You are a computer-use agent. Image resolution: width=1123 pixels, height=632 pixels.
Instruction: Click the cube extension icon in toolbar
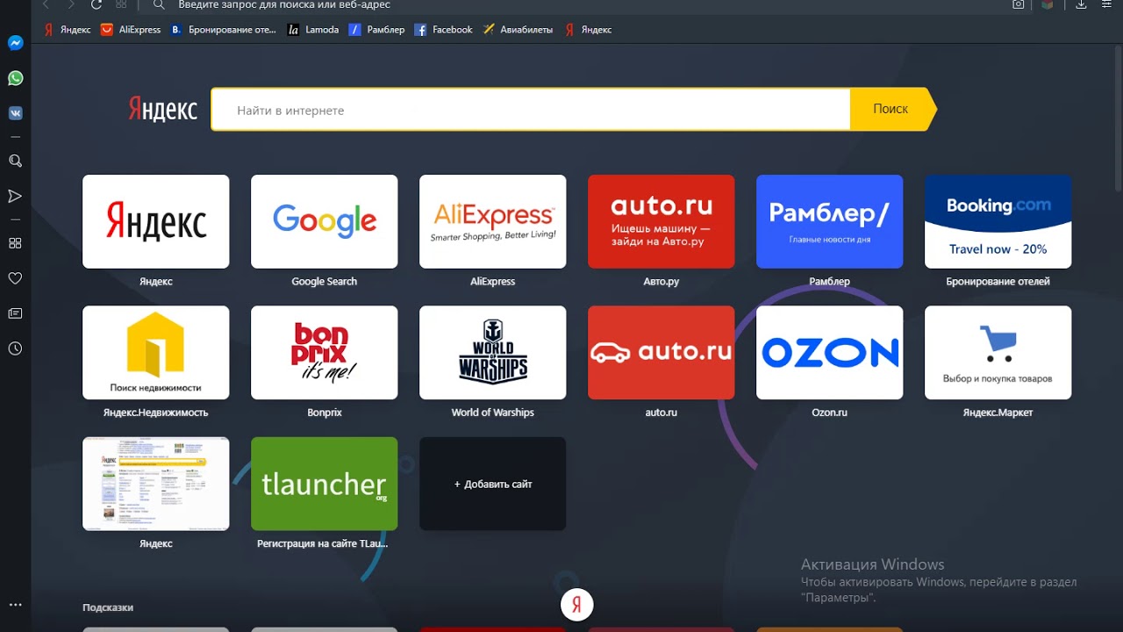tap(1048, 4)
